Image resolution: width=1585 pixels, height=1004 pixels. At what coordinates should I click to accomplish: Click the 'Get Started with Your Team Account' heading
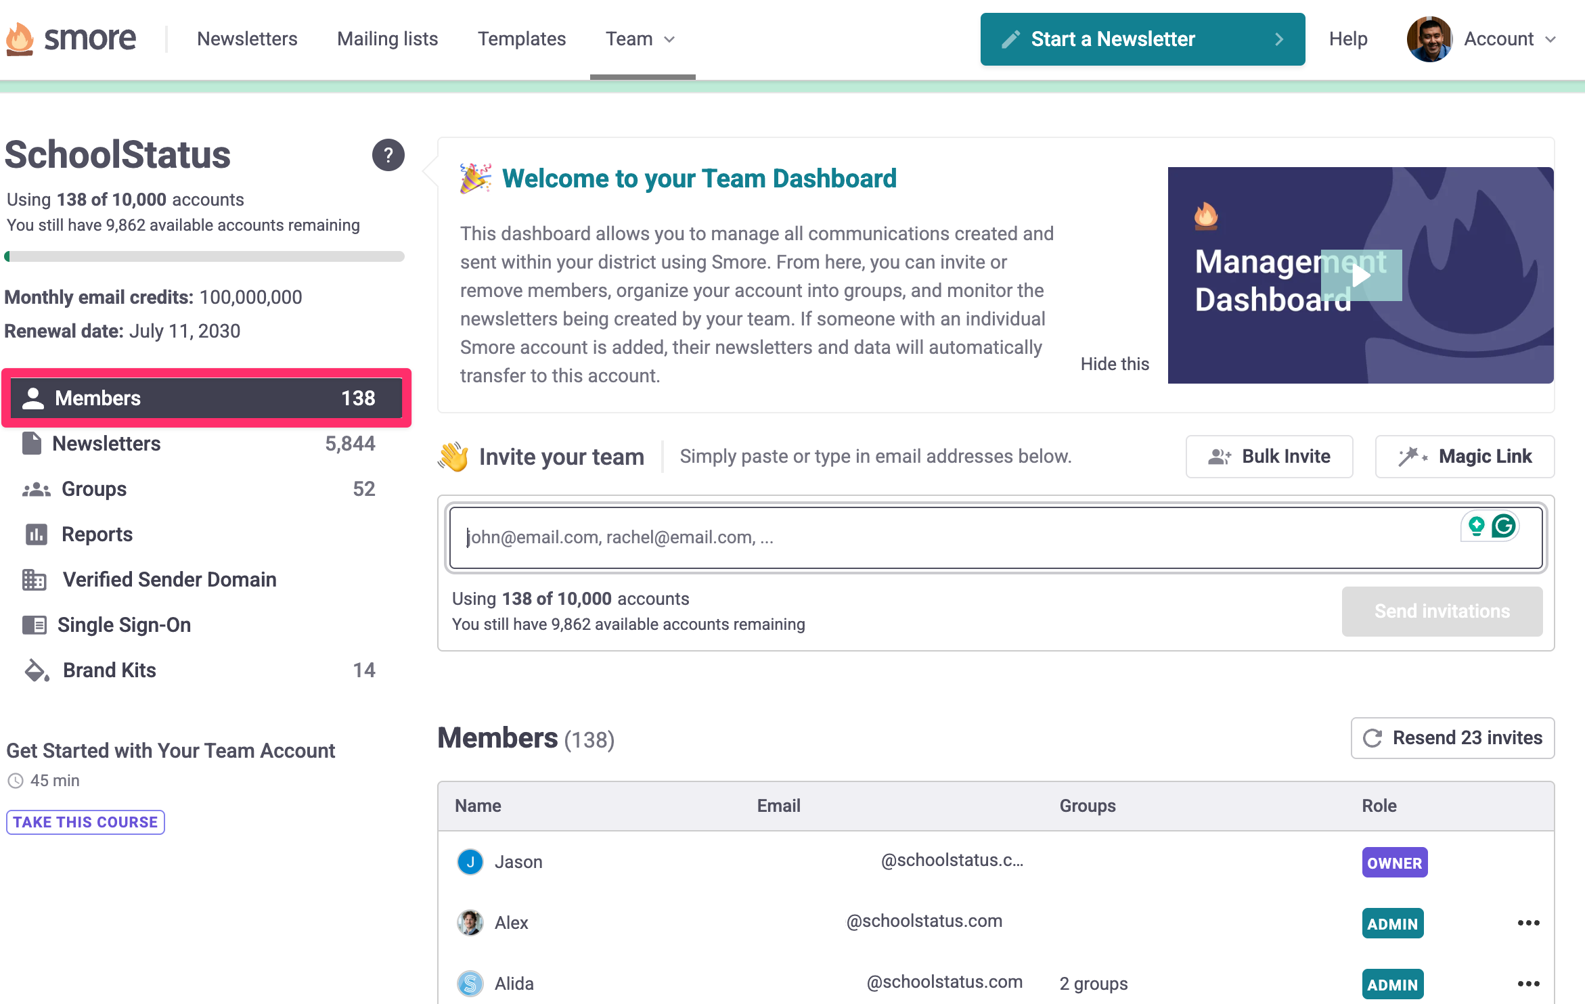click(x=171, y=751)
